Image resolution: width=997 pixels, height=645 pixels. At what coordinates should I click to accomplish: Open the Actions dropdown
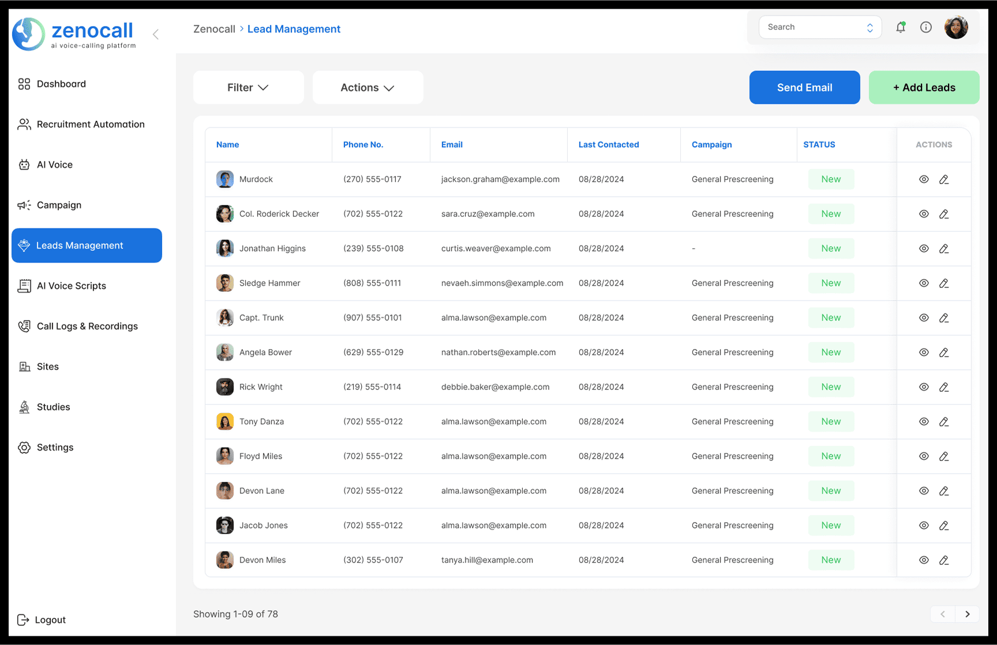368,87
